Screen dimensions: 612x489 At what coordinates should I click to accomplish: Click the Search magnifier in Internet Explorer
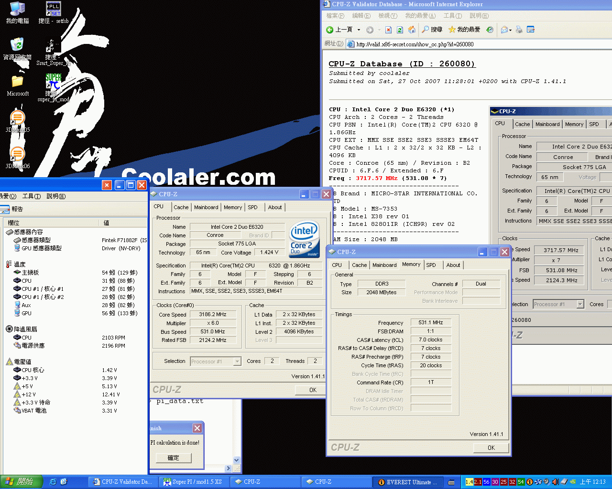426,30
